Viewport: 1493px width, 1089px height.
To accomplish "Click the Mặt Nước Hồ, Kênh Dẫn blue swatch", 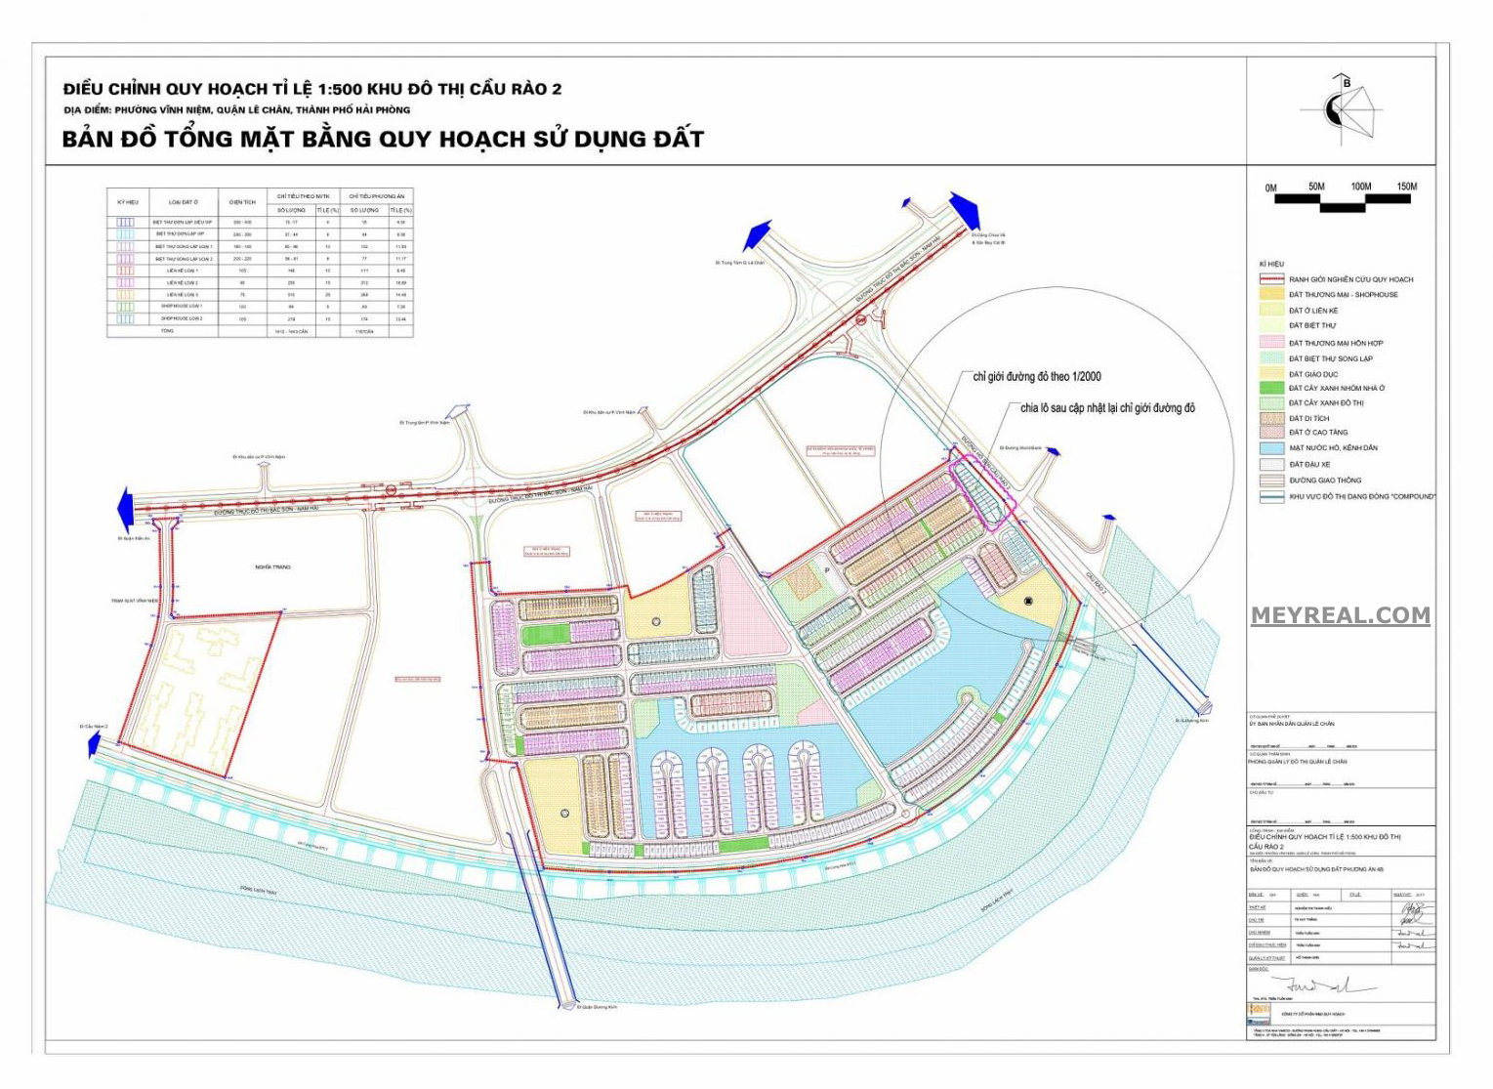I will click(x=1271, y=448).
